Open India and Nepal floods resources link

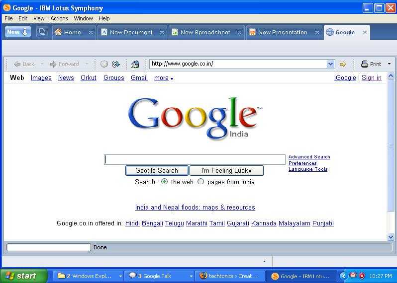[x=195, y=208]
